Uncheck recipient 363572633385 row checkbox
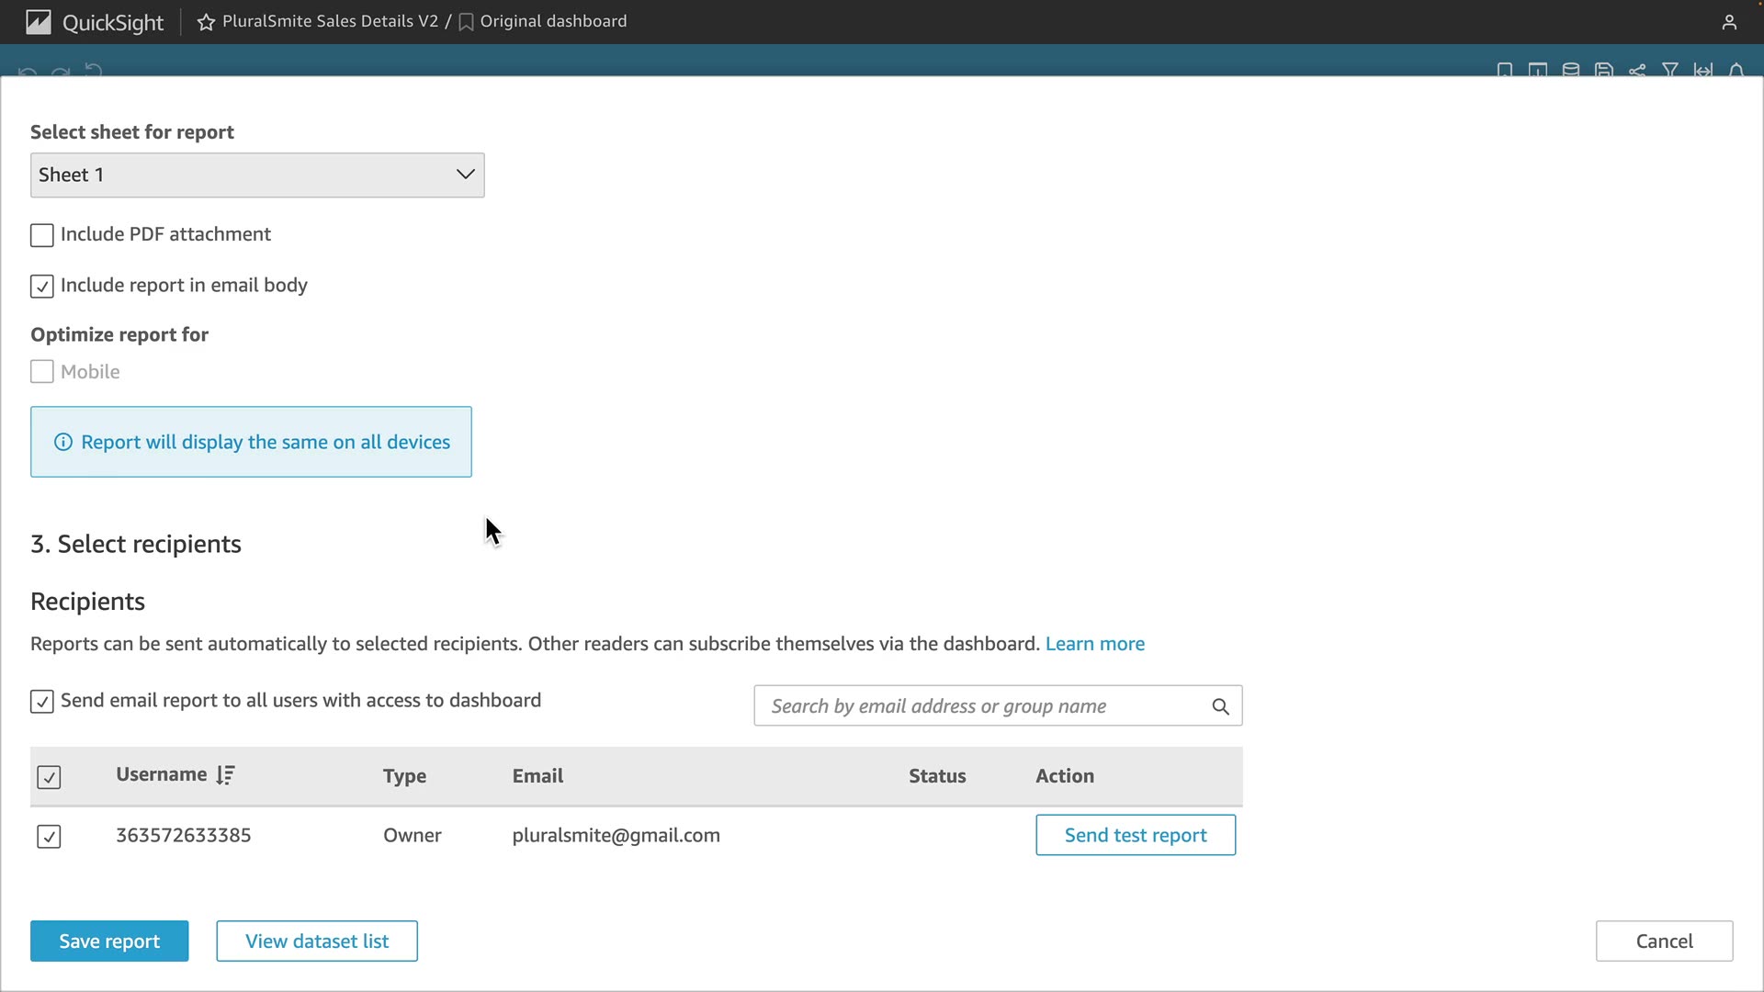Image resolution: width=1764 pixels, height=992 pixels. 49,836
